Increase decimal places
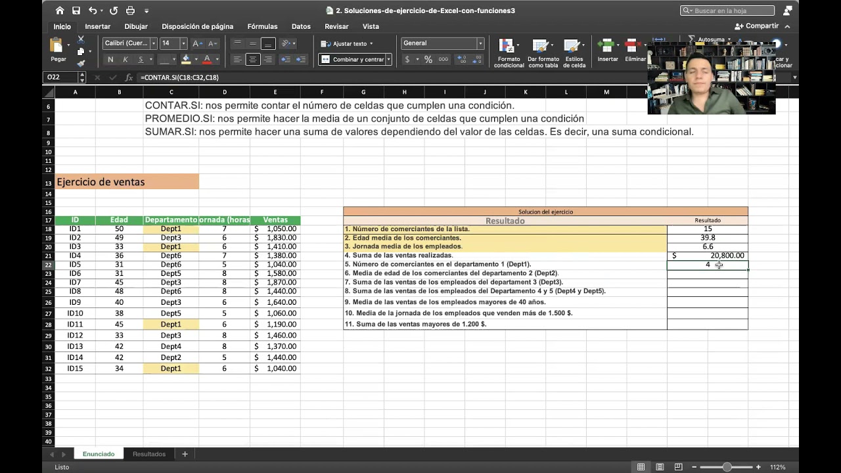This screenshot has height=473, width=841. click(462, 59)
